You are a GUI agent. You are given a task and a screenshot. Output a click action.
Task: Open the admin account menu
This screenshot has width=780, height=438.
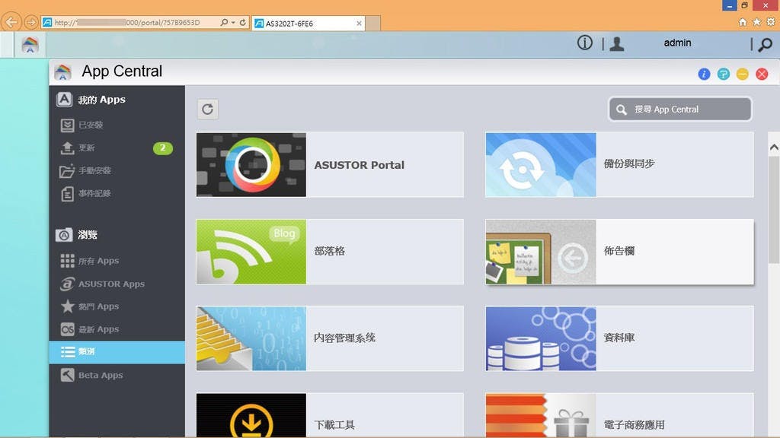click(x=677, y=43)
